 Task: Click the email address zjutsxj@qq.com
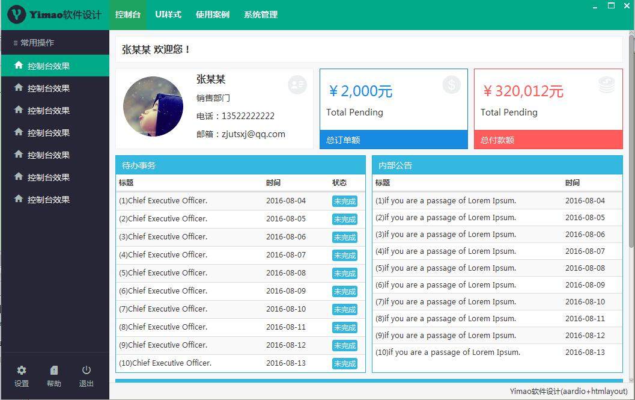tap(253, 134)
